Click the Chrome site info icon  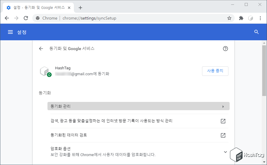coord(38,18)
